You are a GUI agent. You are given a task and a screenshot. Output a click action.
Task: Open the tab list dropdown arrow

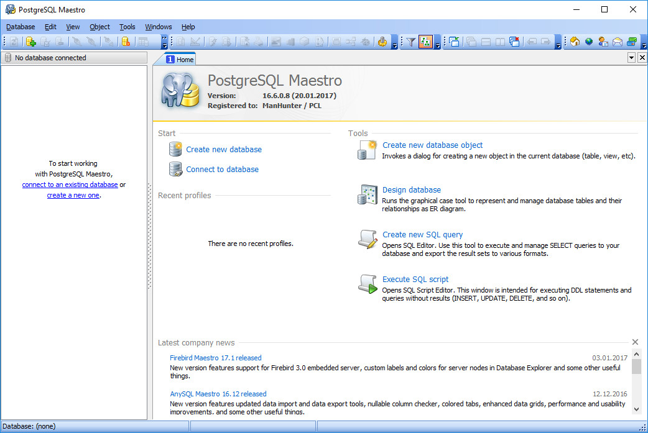[631, 58]
